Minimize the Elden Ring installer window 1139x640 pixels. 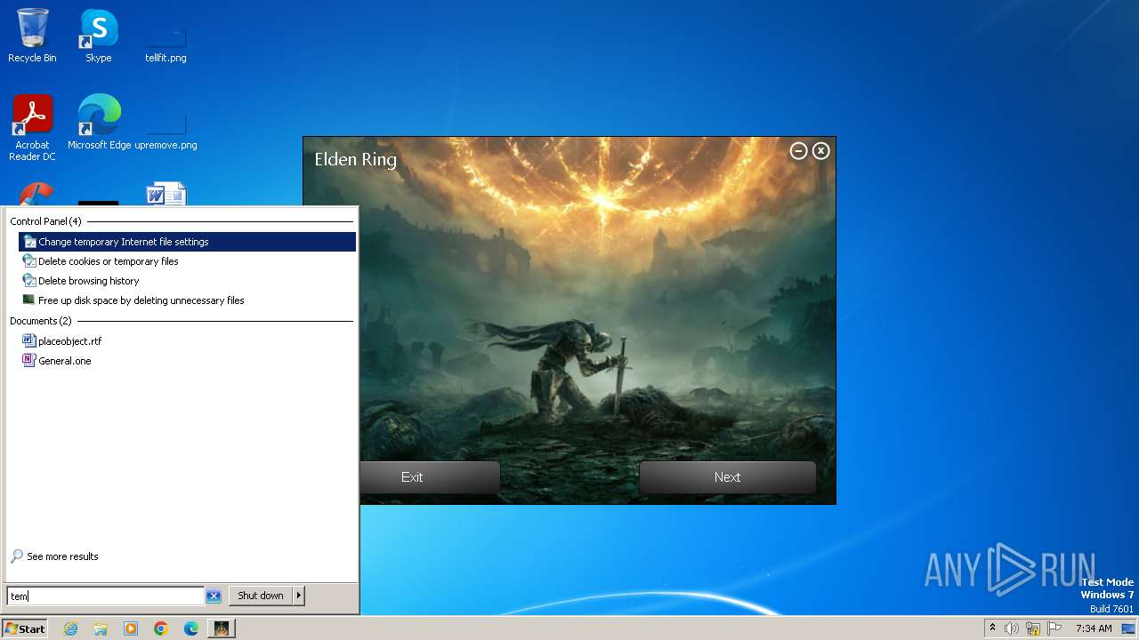pyautogui.click(x=798, y=151)
